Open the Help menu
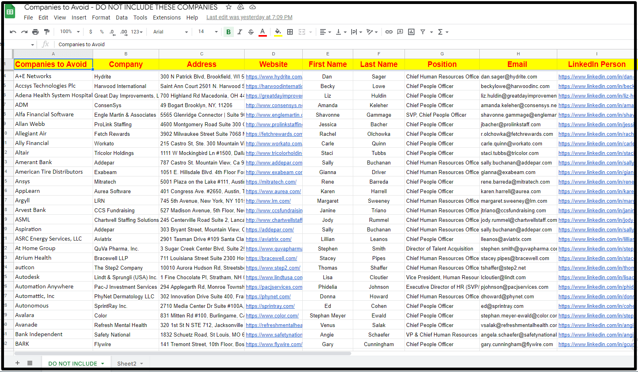Viewport: 638px width, 372px height. click(x=192, y=18)
